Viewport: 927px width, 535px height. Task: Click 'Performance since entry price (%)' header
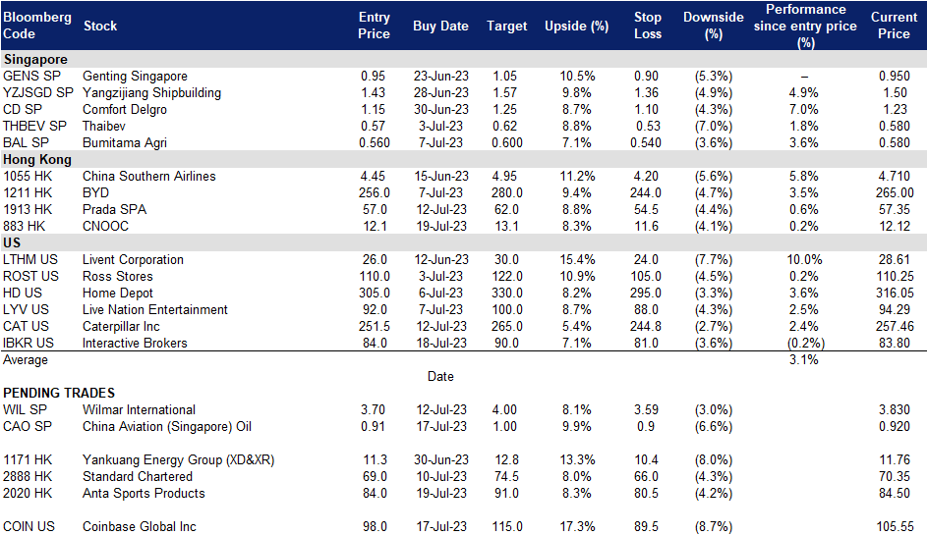click(x=805, y=26)
